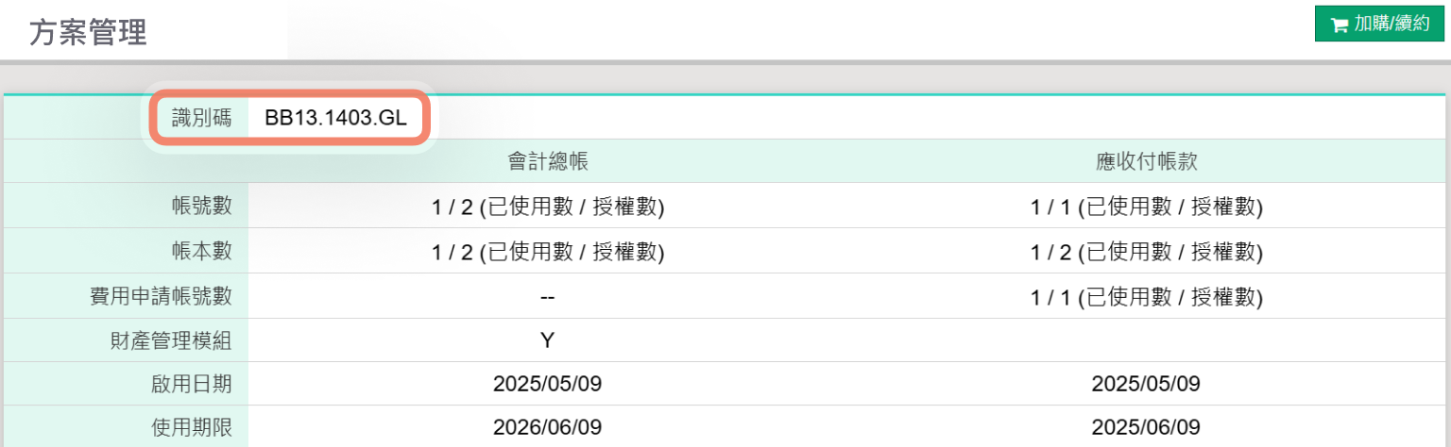Viewport: 1451px width, 447px height.
Task: Select the 識別碼 value BB13.1403.GL
Action: [x=335, y=118]
